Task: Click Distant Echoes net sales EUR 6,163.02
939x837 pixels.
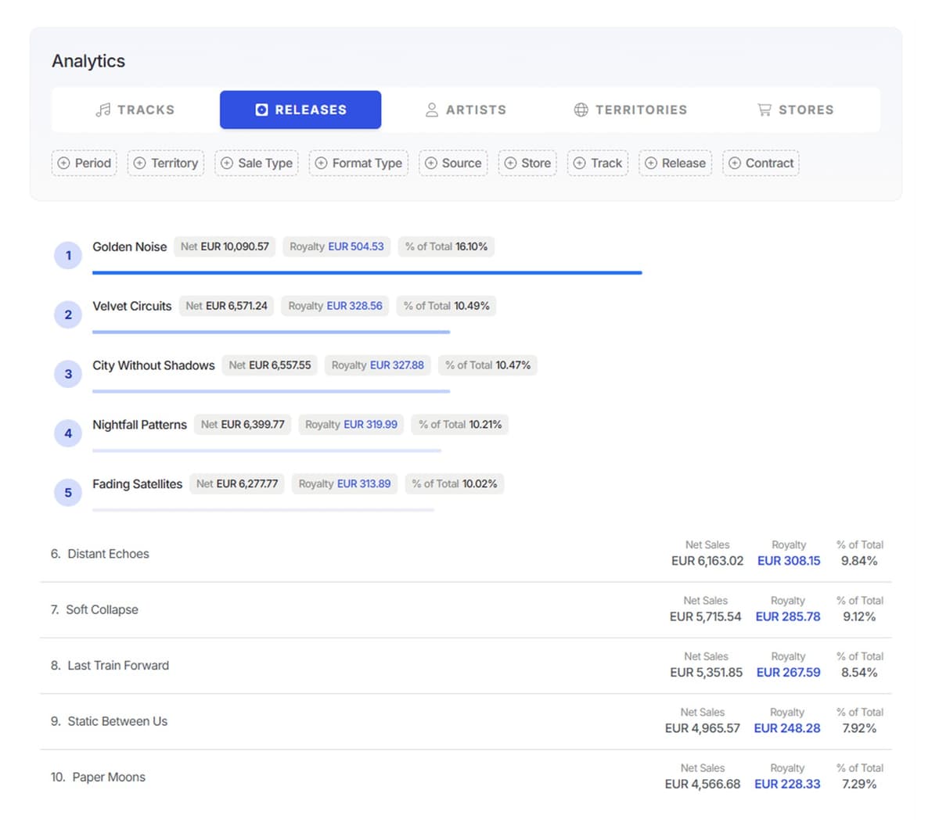Action: pos(707,561)
